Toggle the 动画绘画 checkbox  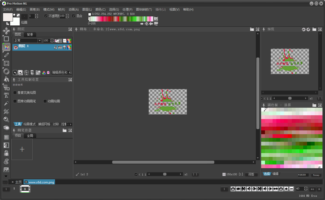(45, 101)
